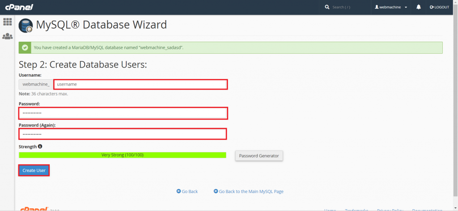Click the Password field
Image resolution: width=458 pixels, height=211 pixels.
click(x=123, y=113)
